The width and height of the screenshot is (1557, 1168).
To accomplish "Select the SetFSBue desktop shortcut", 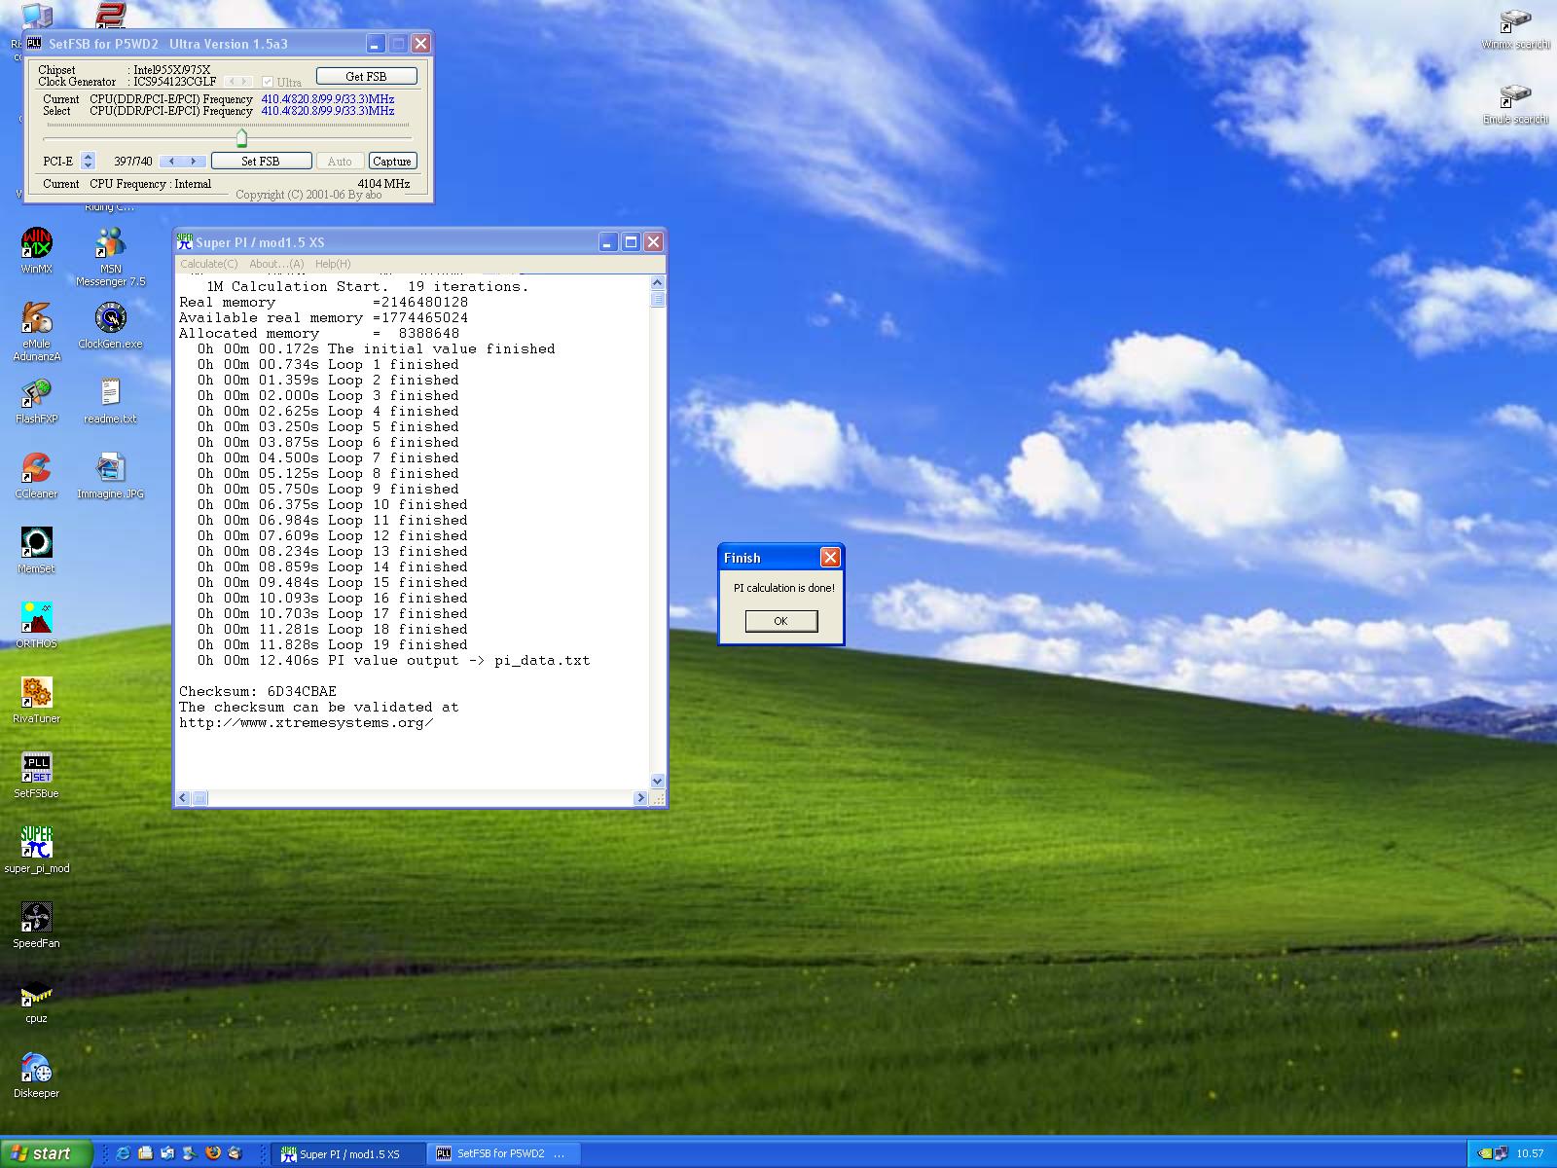I will pyautogui.click(x=37, y=775).
